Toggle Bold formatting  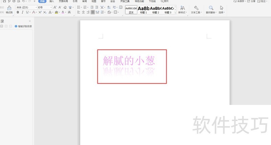click(18, 12)
